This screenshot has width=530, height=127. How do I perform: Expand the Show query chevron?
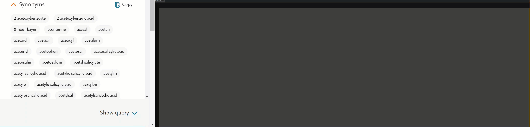(134, 113)
